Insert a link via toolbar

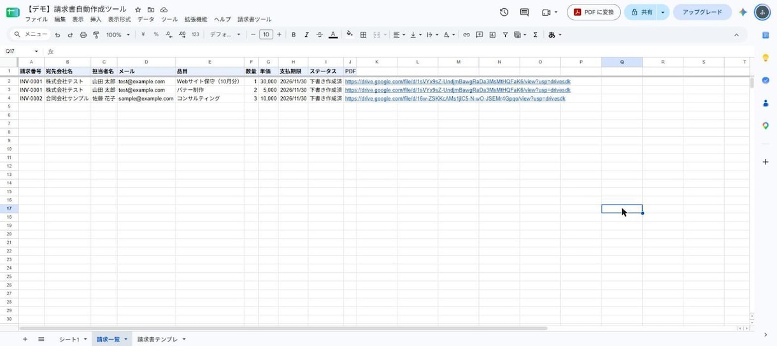point(466,35)
